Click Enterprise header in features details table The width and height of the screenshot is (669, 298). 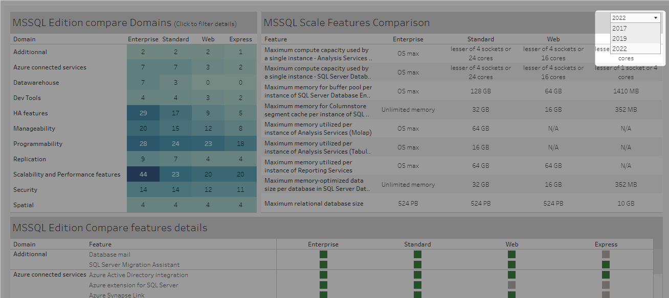pyautogui.click(x=323, y=244)
